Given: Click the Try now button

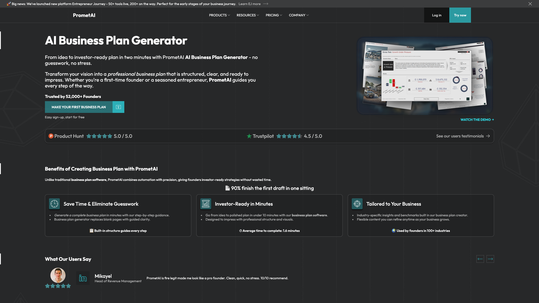Looking at the screenshot, I should tap(460, 15).
